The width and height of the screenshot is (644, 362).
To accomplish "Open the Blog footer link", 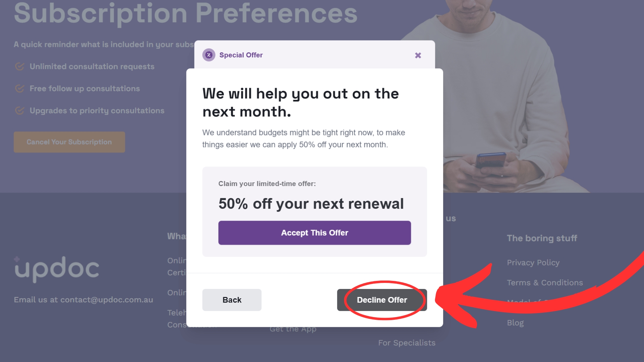I will pyautogui.click(x=515, y=323).
